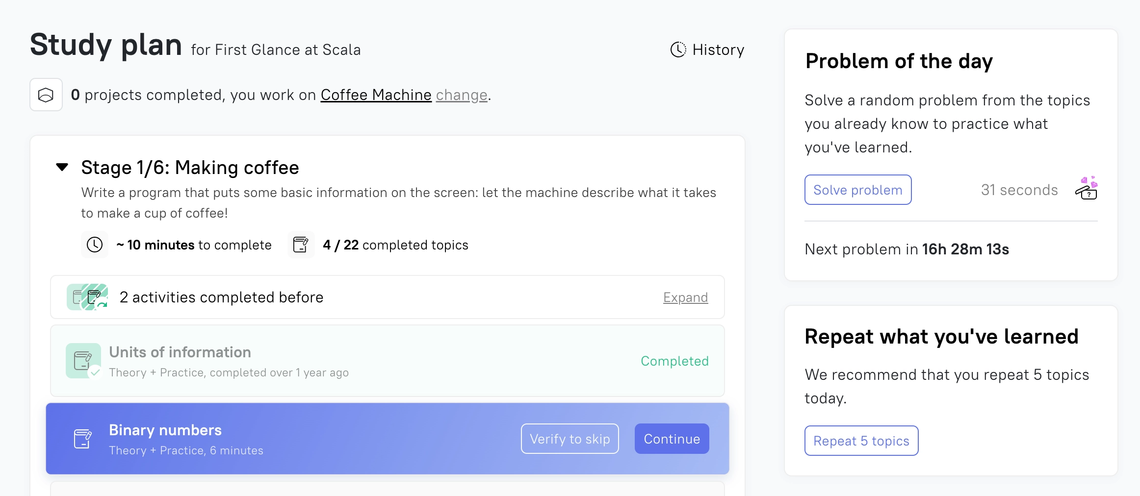
Task: Click the Binary numbers title
Action: (165, 430)
